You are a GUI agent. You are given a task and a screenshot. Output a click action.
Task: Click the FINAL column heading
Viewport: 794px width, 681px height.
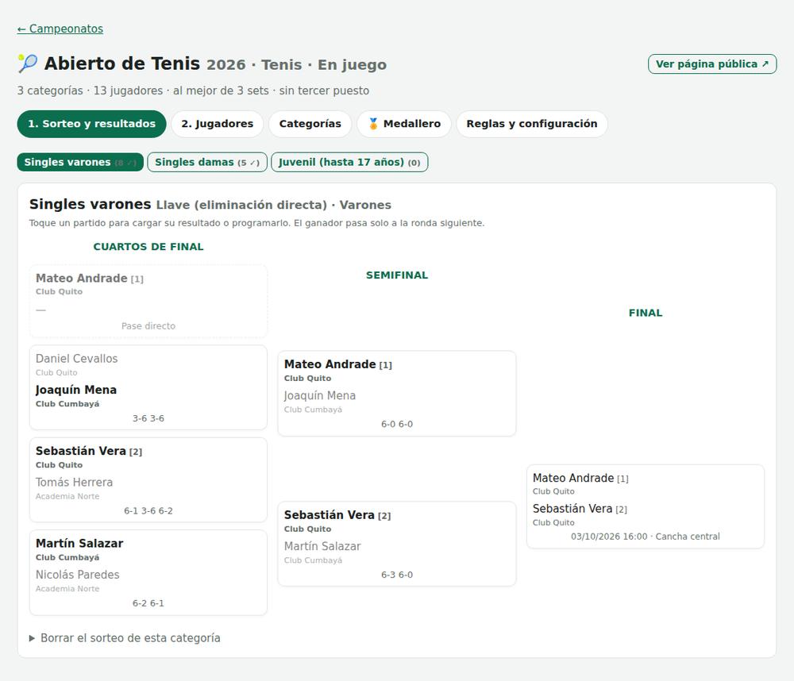click(646, 313)
